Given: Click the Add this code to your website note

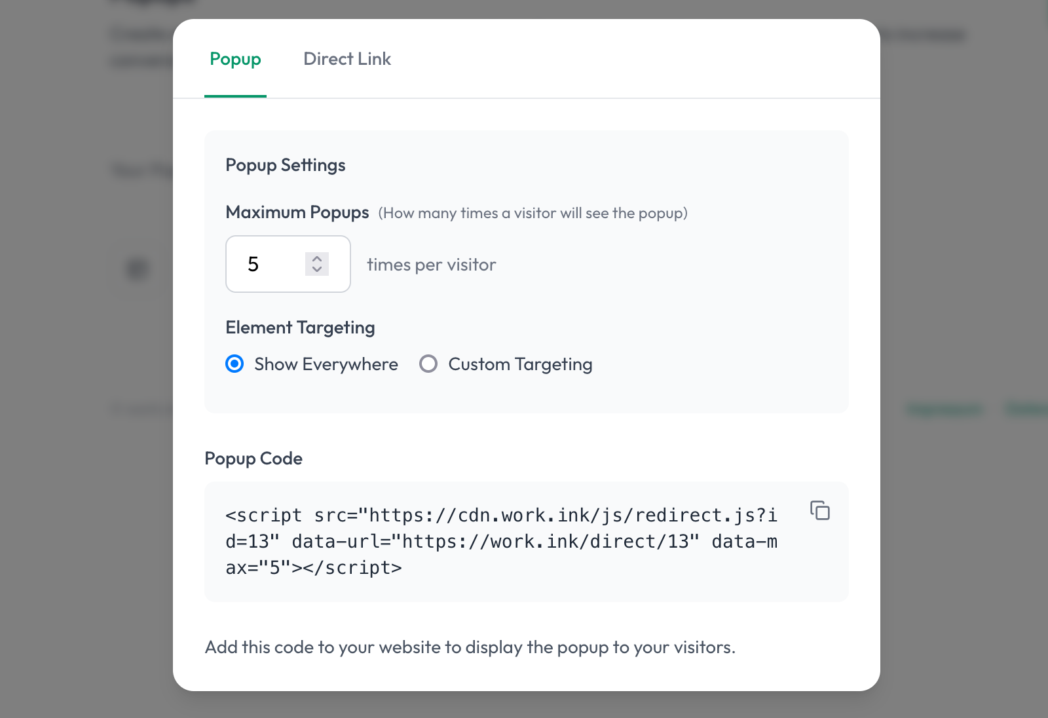Looking at the screenshot, I should [x=470, y=647].
